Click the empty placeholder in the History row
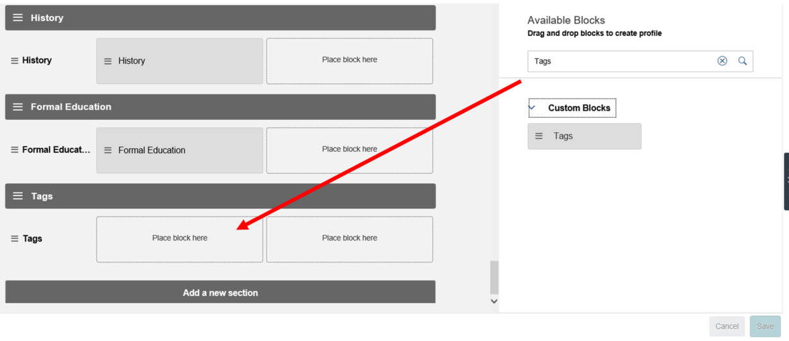Viewport: 789px width, 341px height. pos(350,61)
